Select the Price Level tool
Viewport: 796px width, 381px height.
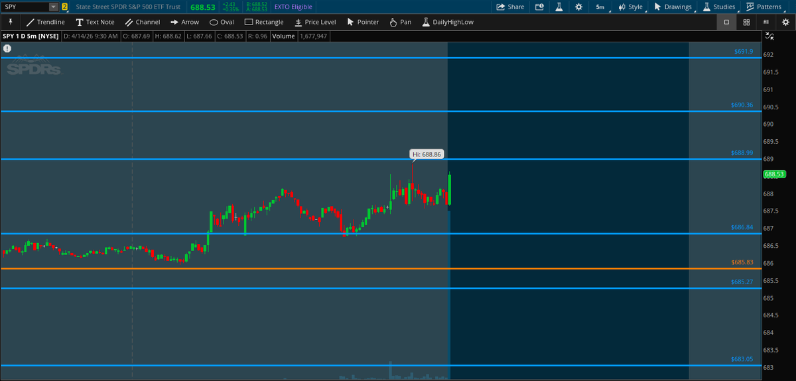(x=314, y=22)
